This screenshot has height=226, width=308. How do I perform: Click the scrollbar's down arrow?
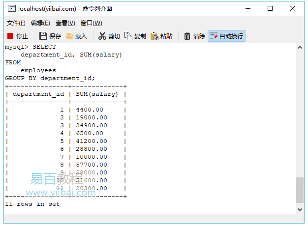(300, 209)
